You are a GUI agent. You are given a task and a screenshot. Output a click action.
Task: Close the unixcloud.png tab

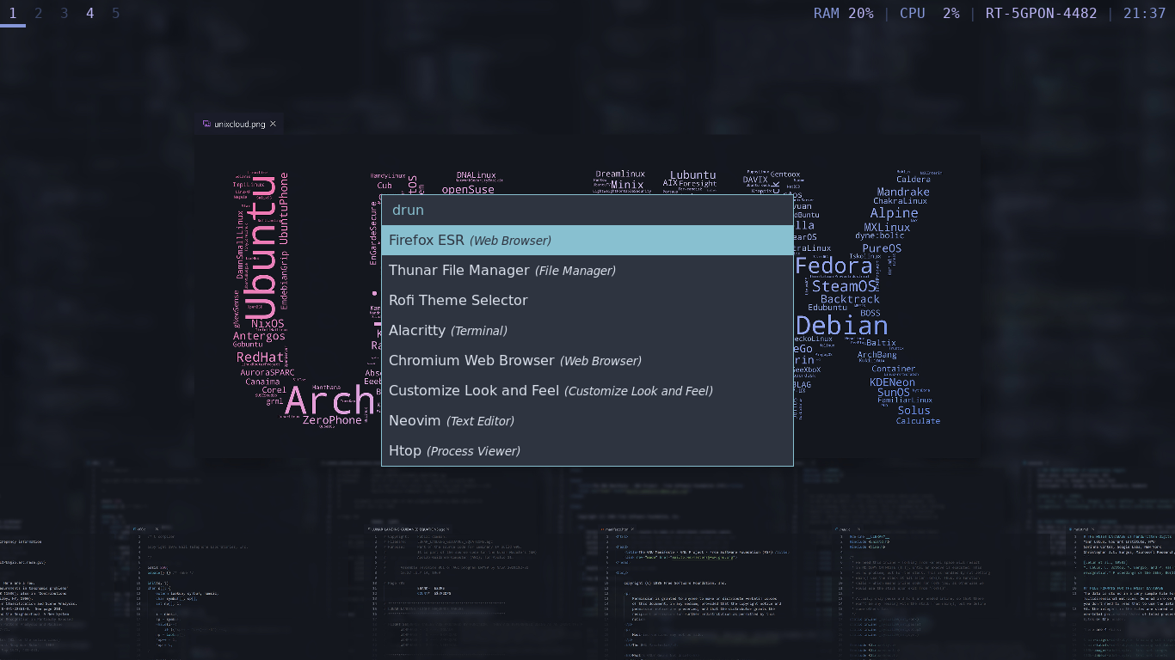pyautogui.click(x=274, y=124)
